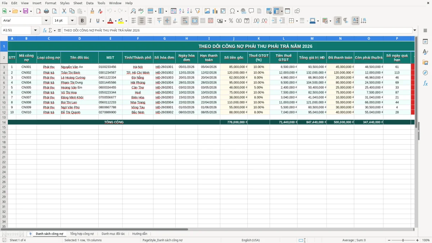The width and height of the screenshot is (432, 243).
Task: Open the Format menu
Action: pyautogui.click(x=51, y=3)
